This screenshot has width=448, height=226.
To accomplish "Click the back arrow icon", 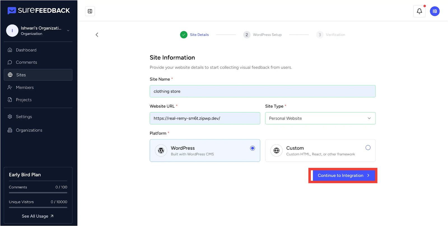I will [x=97, y=35].
